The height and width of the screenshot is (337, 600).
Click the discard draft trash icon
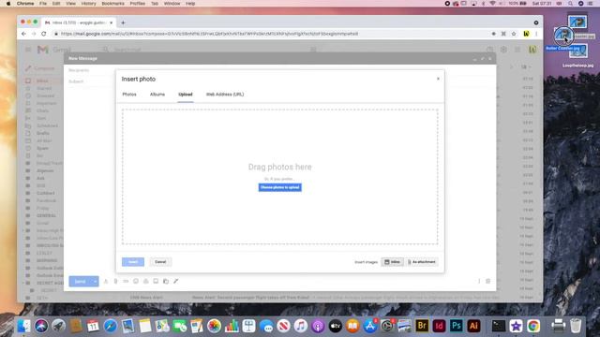click(x=487, y=281)
